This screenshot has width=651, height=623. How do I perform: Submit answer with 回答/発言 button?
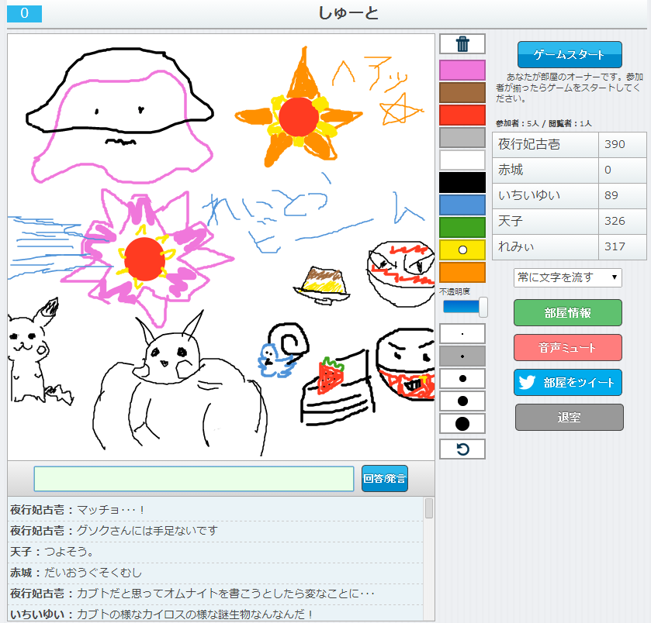(x=384, y=479)
